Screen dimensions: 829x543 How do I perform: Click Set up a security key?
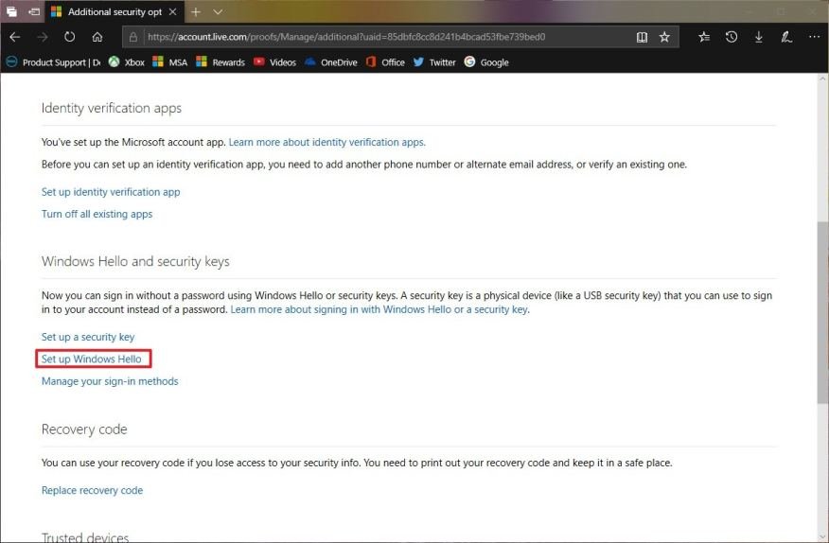point(88,337)
